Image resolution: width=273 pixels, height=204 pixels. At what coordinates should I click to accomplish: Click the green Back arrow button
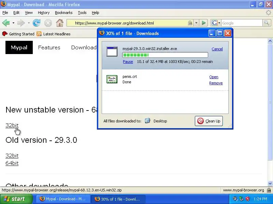(x=6, y=23)
